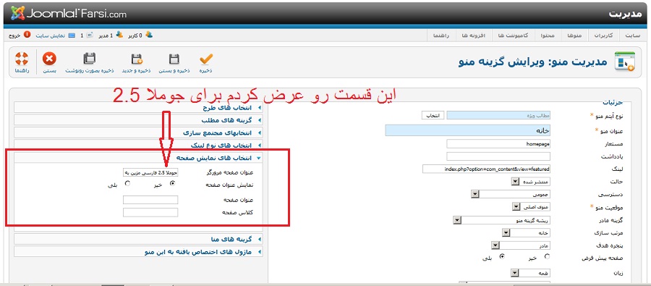Click the red بستن (Close) icon
Screen dimensions: 651x286
point(49,59)
